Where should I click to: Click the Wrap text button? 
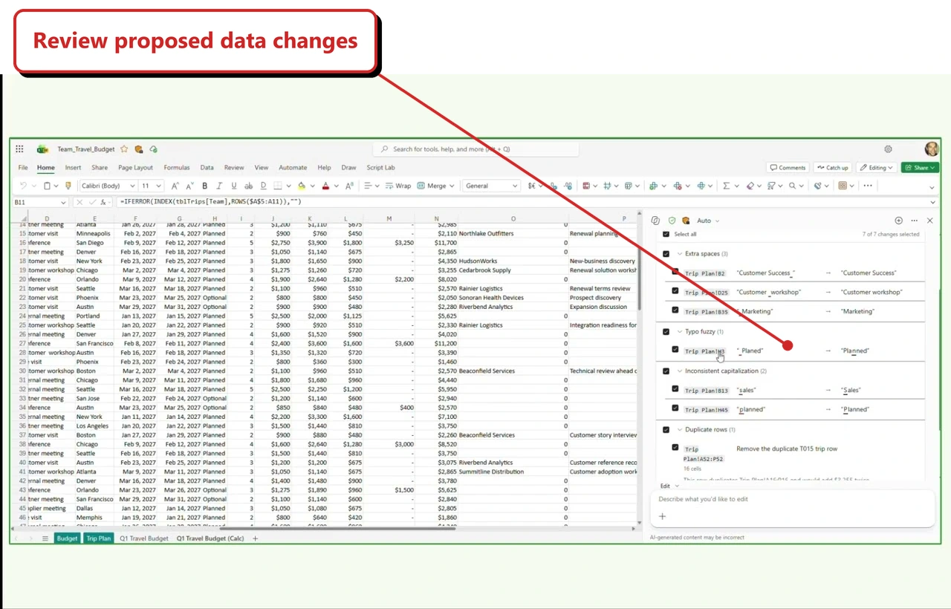point(399,186)
